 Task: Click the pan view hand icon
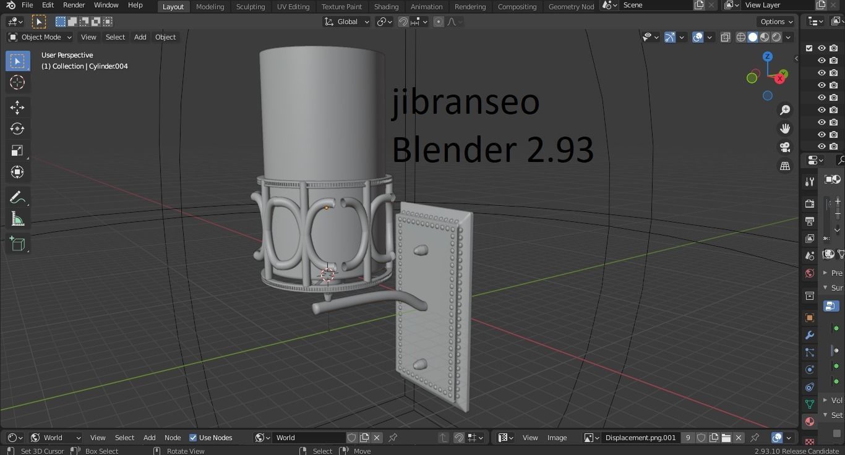[785, 129]
